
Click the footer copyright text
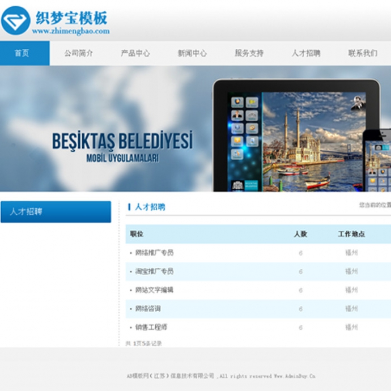tap(221, 376)
